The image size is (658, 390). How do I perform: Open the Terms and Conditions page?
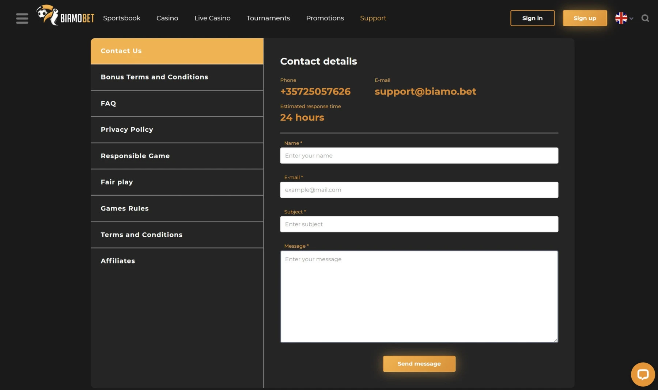tap(177, 235)
